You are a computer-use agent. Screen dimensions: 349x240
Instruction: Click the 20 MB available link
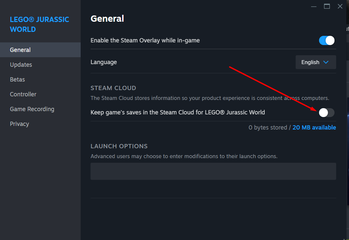click(x=314, y=128)
